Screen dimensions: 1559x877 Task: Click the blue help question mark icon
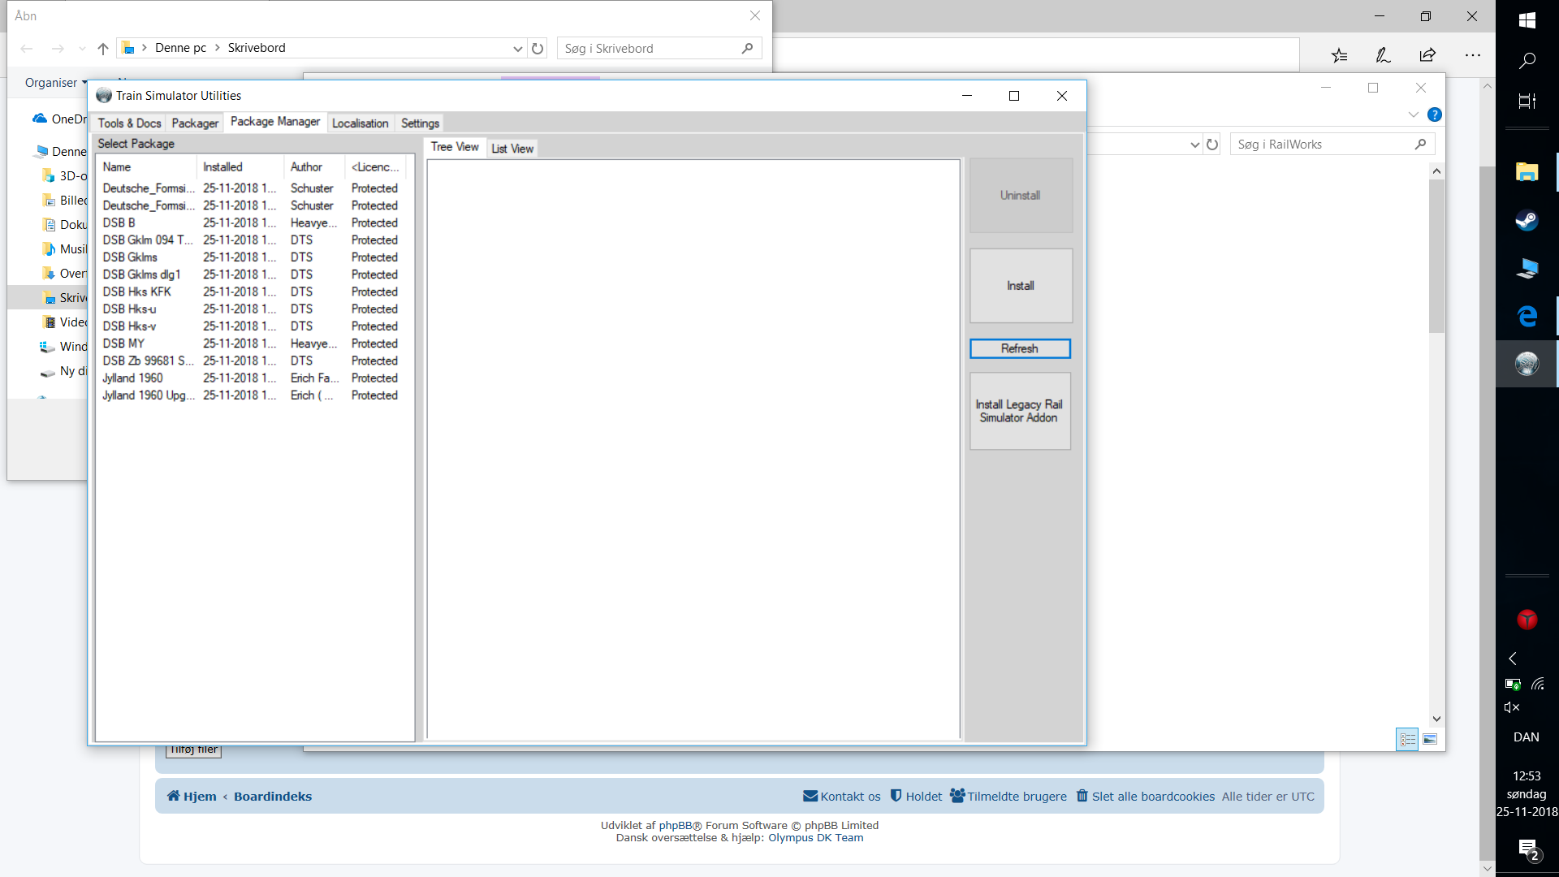1435,114
